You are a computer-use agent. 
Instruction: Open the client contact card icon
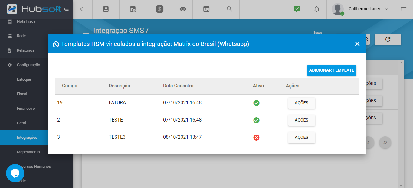(106, 9)
